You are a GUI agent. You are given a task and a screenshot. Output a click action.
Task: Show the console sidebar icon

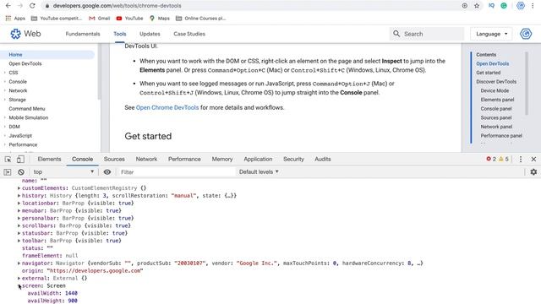pos(8,172)
